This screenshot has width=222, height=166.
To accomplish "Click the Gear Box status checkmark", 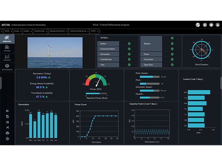I will (172, 65).
